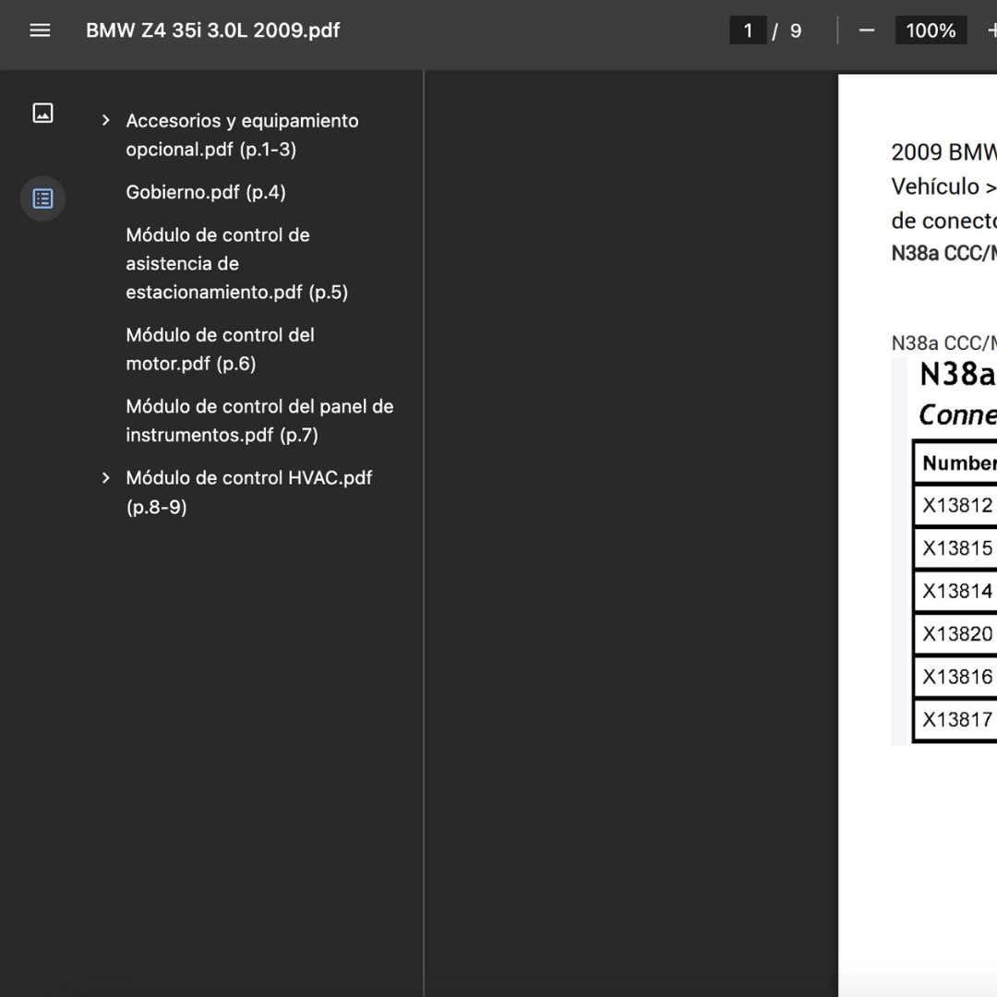Expand Módulo de control HVAC bookmark
997x997 pixels.
[106, 477]
